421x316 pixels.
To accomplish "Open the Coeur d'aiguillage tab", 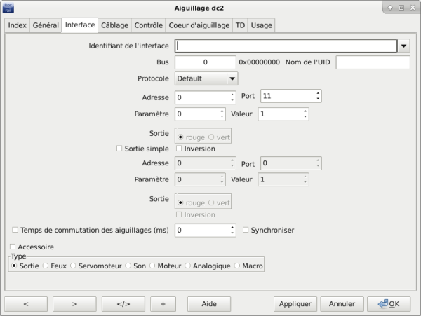I will coord(199,25).
